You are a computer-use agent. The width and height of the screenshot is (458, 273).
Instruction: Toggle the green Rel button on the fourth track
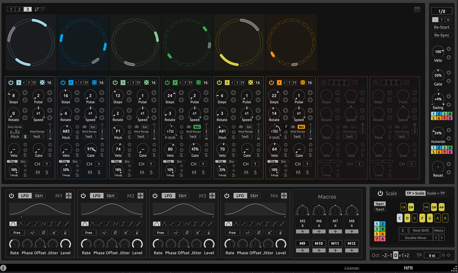[x=197, y=127]
